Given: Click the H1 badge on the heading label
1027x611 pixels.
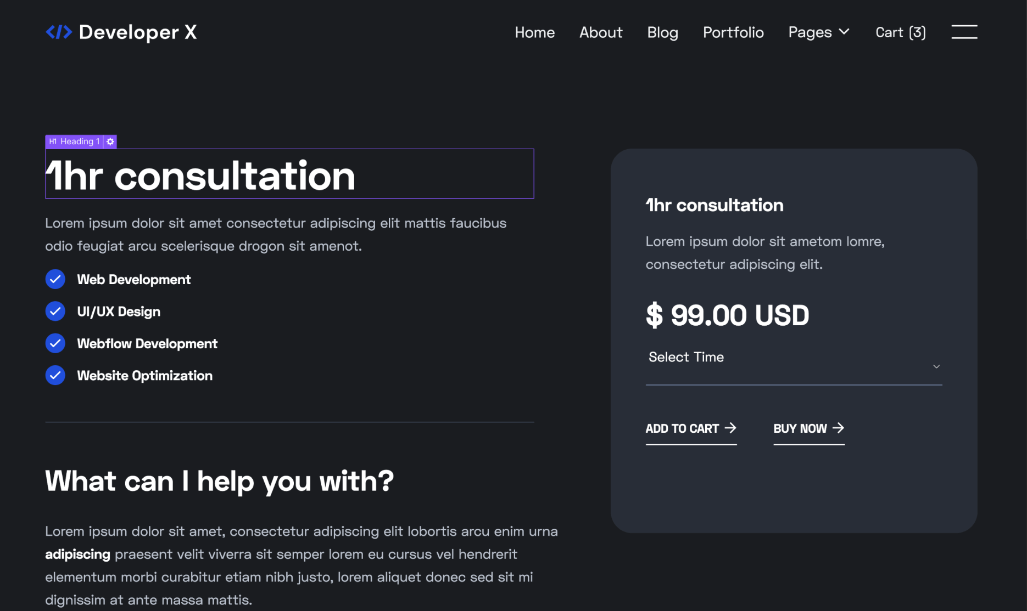Looking at the screenshot, I should [x=52, y=142].
